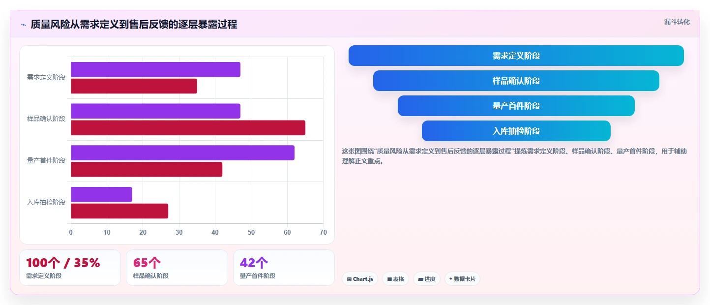The width and height of the screenshot is (710, 305).
Task: Open the 65个 样品确认阶段 stat card
Action: click(x=177, y=268)
